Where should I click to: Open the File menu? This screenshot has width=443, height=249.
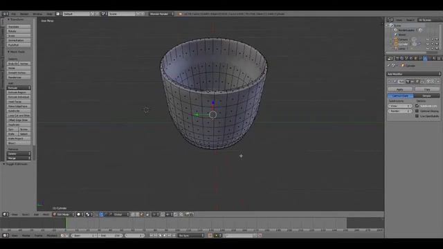[x=14, y=14]
